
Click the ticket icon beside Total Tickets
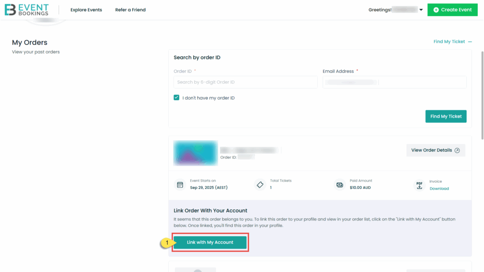tap(259, 185)
